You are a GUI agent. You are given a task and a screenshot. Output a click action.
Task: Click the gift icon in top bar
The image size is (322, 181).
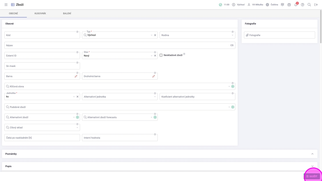[x=289, y=5]
